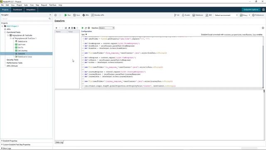Screen dimensions: 266x150
Task: Click the sort properties icon
Action: point(66,28)
